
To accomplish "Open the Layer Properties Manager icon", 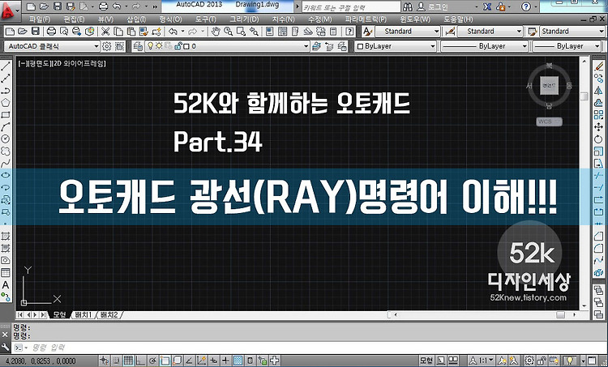I will coord(138,46).
